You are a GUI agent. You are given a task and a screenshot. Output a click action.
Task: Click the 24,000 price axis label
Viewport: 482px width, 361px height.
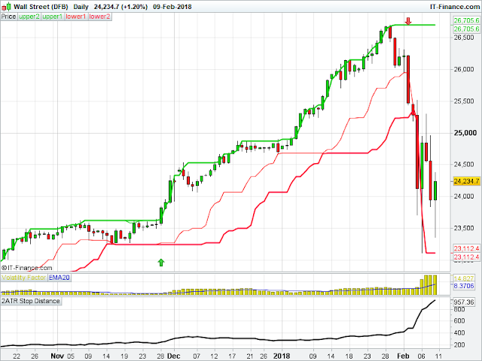pyautogui.click(x=464, y=196)
